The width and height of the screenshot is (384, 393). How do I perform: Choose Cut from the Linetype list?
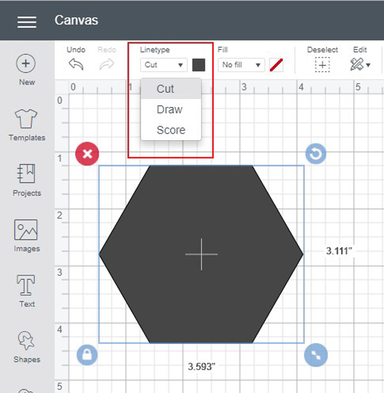point(171,89)
